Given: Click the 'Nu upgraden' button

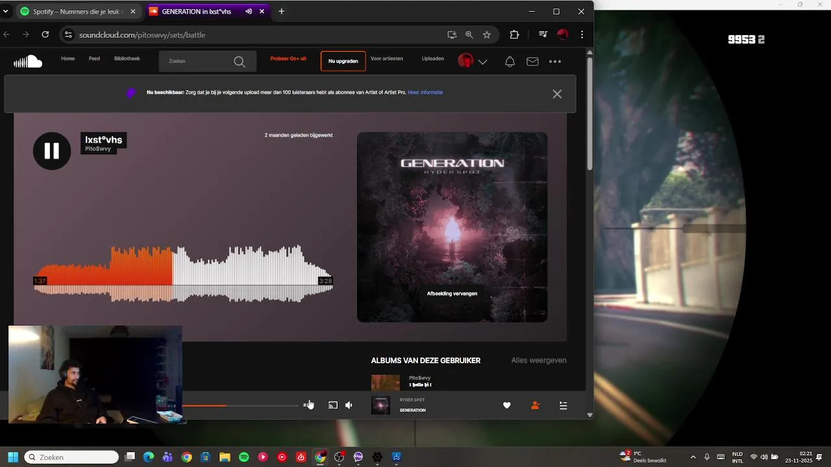Looking at the screenshot, I should [x=343, y=61].
